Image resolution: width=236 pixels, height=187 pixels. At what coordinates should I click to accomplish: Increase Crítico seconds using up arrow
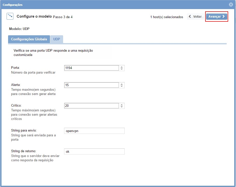(x=122, y=105)
